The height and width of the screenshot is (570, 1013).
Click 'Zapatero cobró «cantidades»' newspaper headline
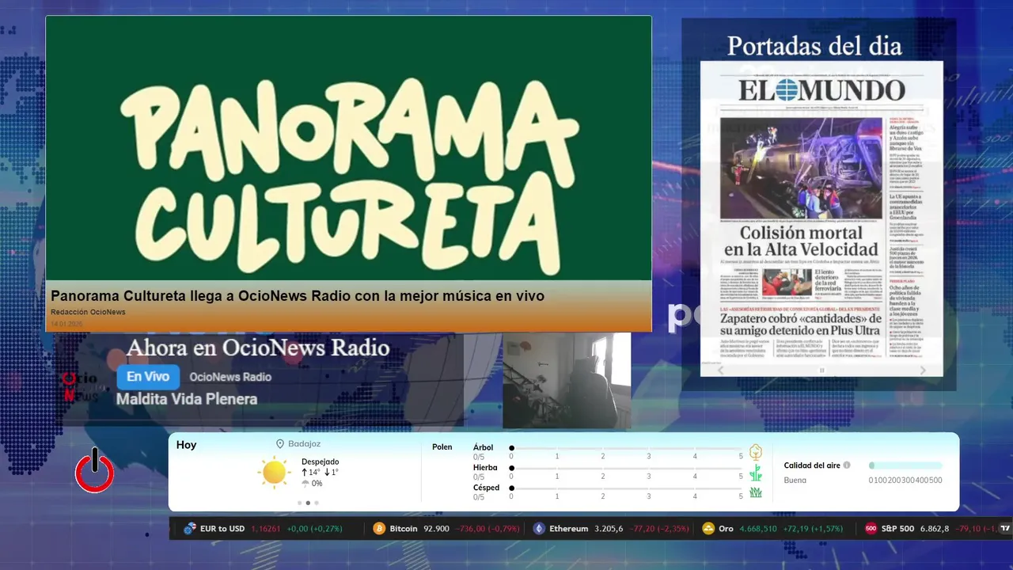coord(800,324)
